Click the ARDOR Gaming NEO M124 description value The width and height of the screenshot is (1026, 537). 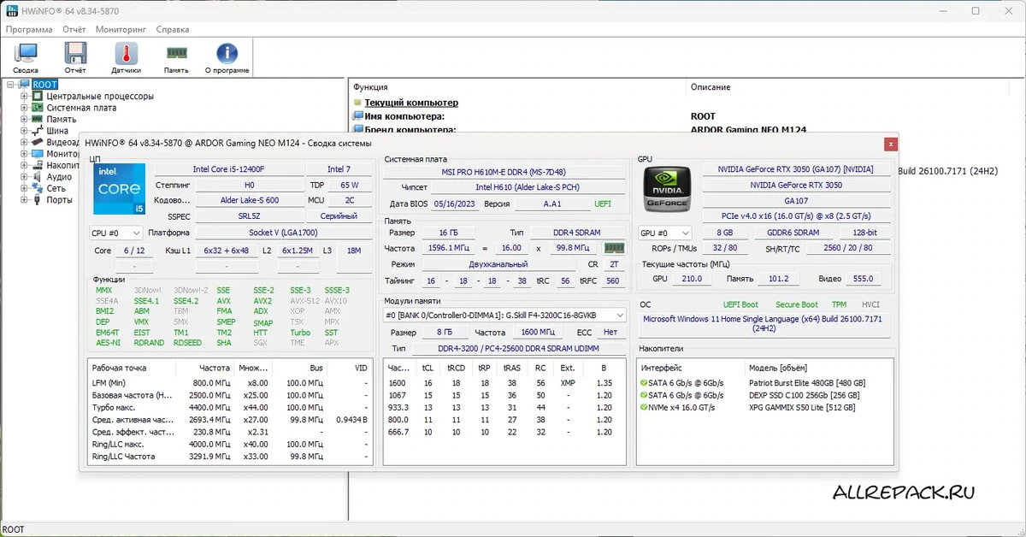click(748, 130)
